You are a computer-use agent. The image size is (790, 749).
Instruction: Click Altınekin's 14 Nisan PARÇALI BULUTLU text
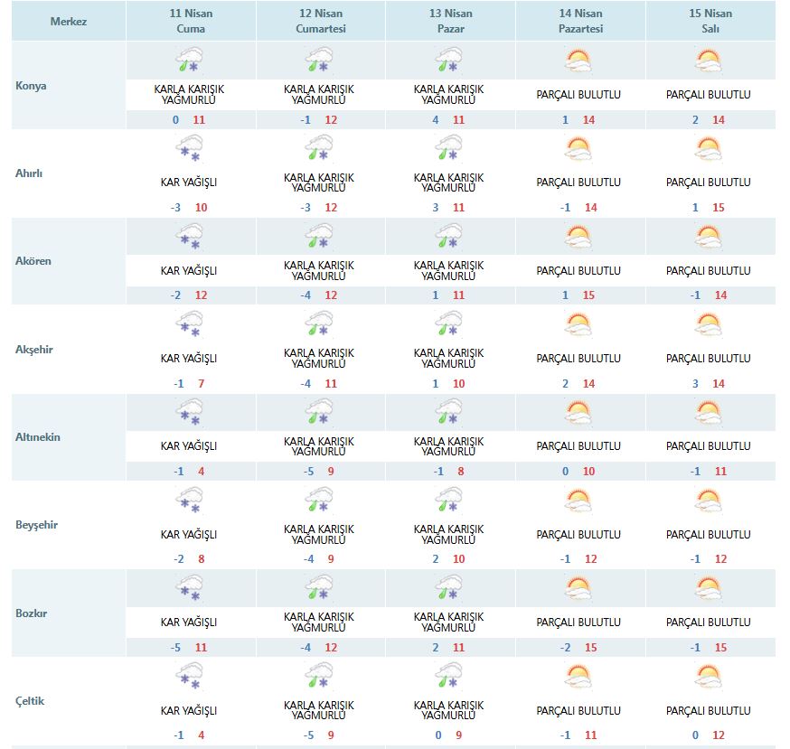point(578,446)
